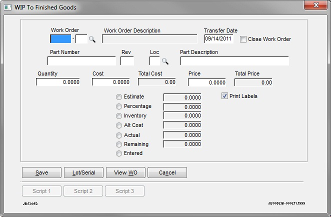Click the Alt Cost value field
The image size is (331, 217).
[x=182, y=125]
